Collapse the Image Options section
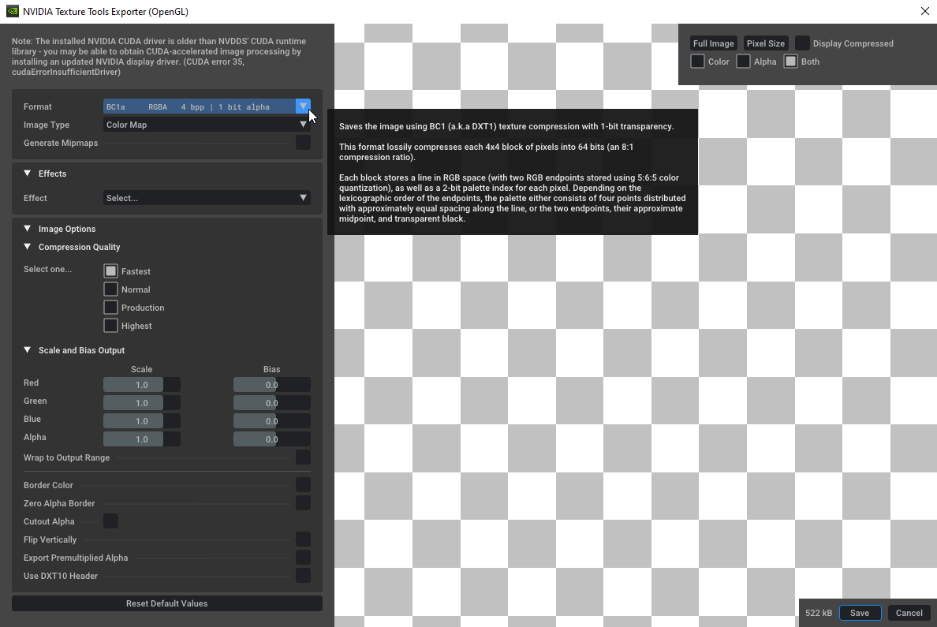The width and height of the screenshot is (937, 627). click(x=27, y=229)
